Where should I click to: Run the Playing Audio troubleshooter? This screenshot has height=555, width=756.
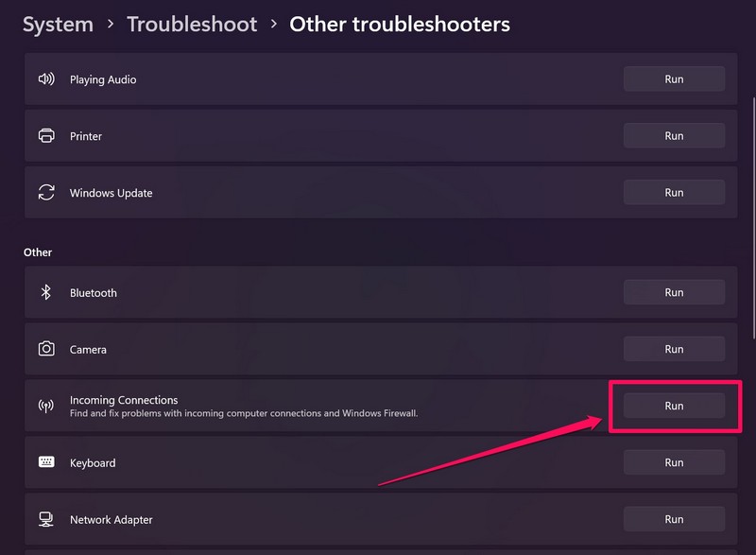(674, 79)
